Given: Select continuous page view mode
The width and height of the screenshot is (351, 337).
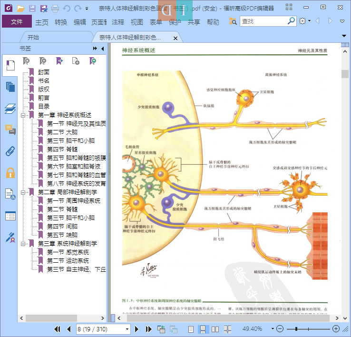Looking at the screenshot, I should [x=203, y=329].
